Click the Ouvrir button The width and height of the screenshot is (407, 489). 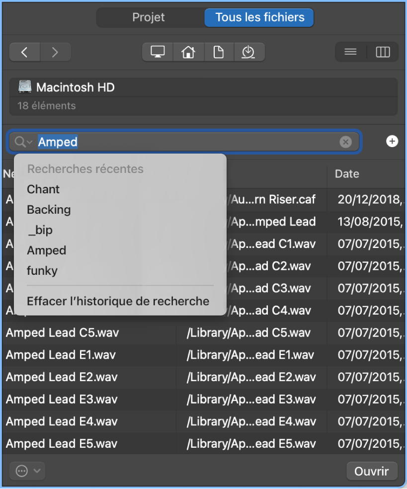click(x=372, y=471)
